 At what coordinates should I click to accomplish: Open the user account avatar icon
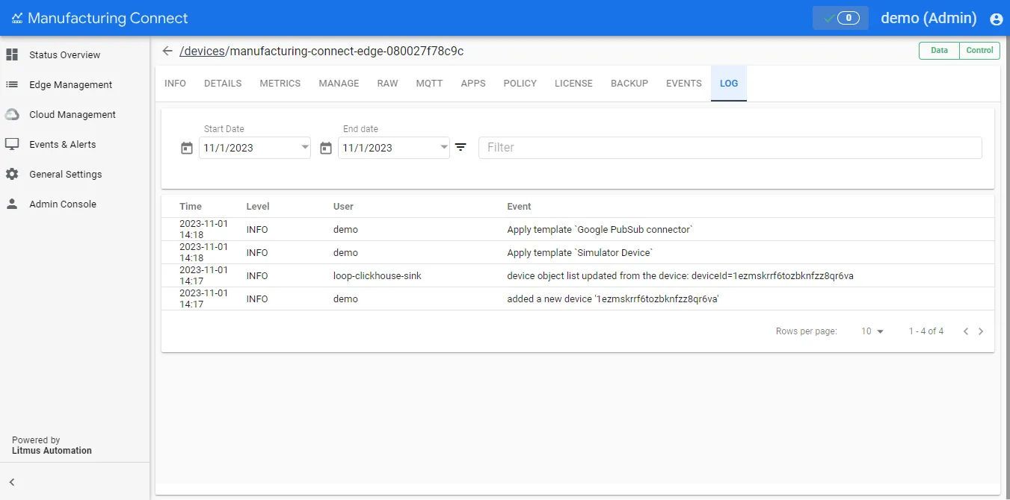click(996, 19)
